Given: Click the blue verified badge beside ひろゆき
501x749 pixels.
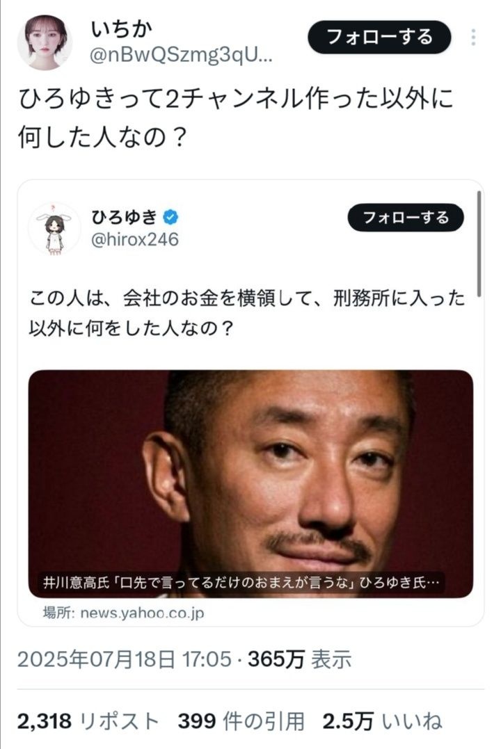Looking at the screenshot, I should point(170,218).
